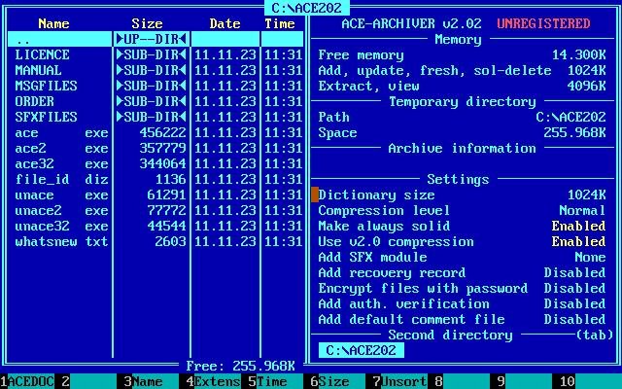Click the 456222 size of ace exe

162,132
